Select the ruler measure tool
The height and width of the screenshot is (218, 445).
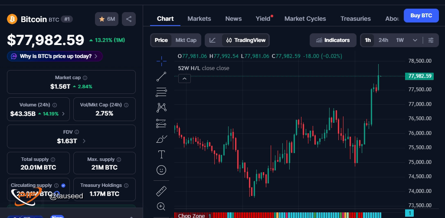coord(161,191)
